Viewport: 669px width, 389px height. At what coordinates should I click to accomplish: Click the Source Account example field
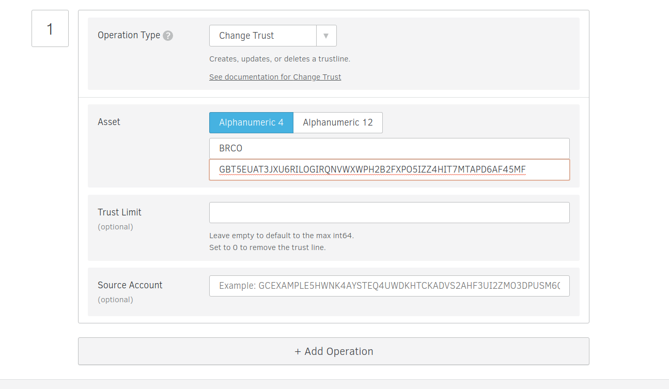pyautogui.click(x=389, y=286)
